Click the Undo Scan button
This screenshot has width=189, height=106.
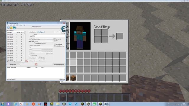57,32
